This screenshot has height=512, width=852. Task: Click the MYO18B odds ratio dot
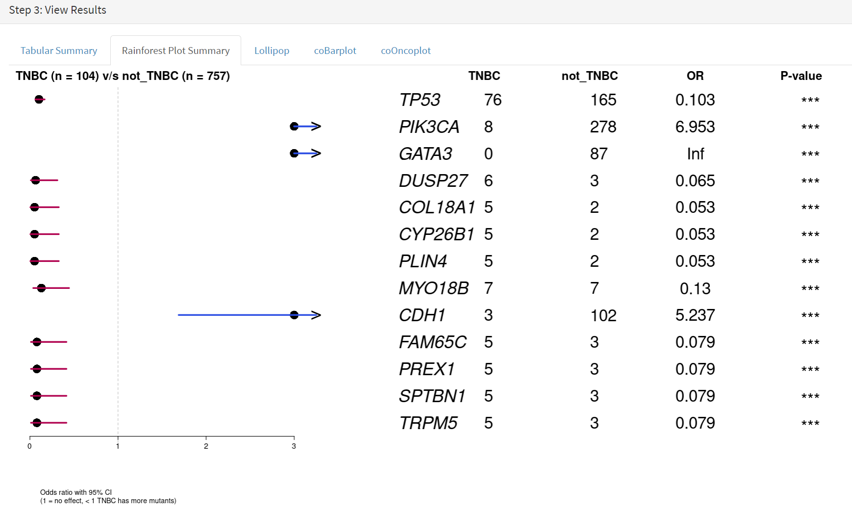click(x=41, y=288)
